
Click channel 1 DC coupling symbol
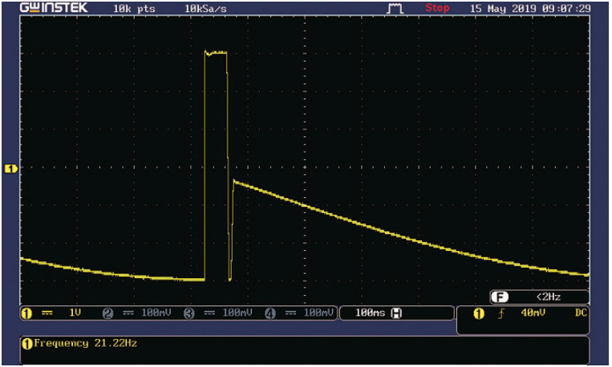[47, 313]
